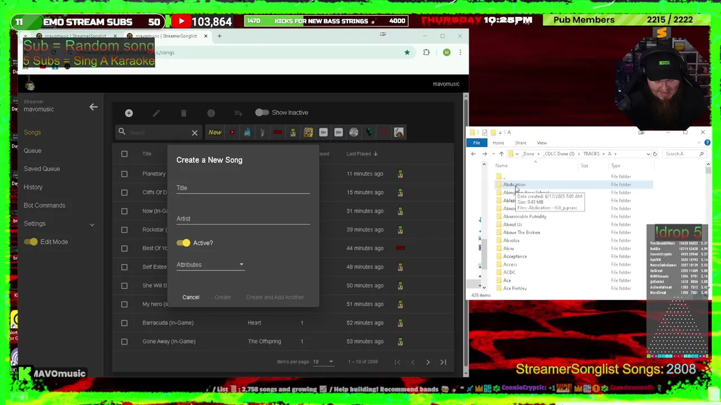This screenshot has width=721, height=405.
Task: Click the info circle icon in the song toolbar
Action: pos(211,113)
